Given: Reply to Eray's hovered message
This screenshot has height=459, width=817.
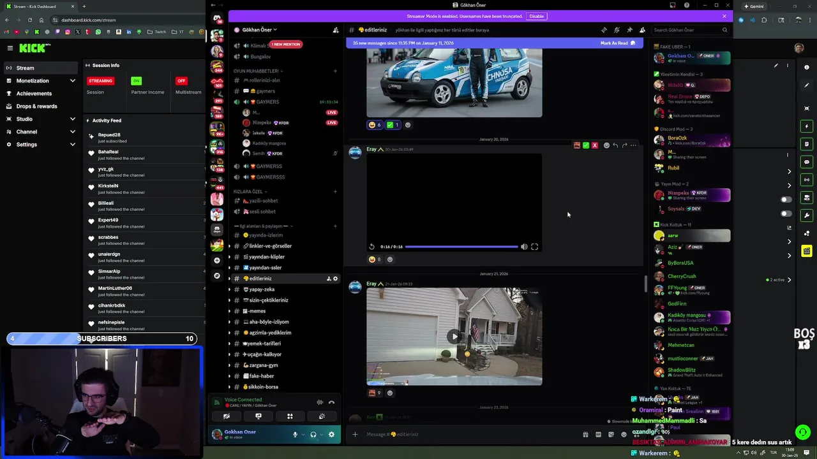Looking at the screenshot, I should [615, 145].
